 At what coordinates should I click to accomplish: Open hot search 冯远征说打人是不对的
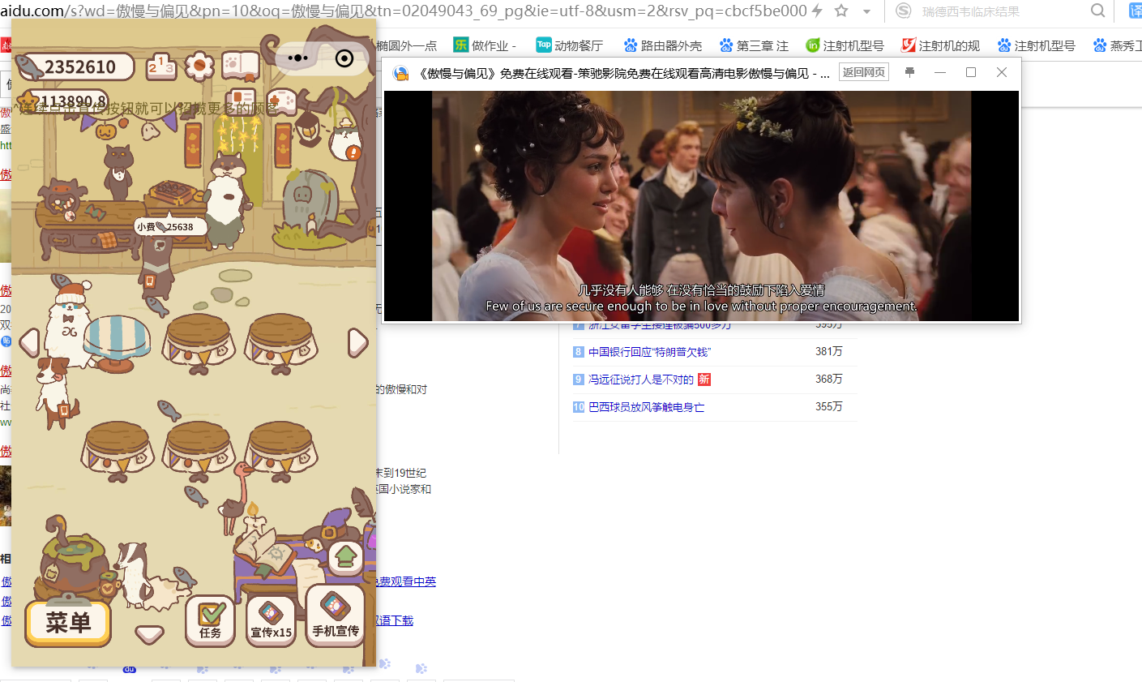641,380
